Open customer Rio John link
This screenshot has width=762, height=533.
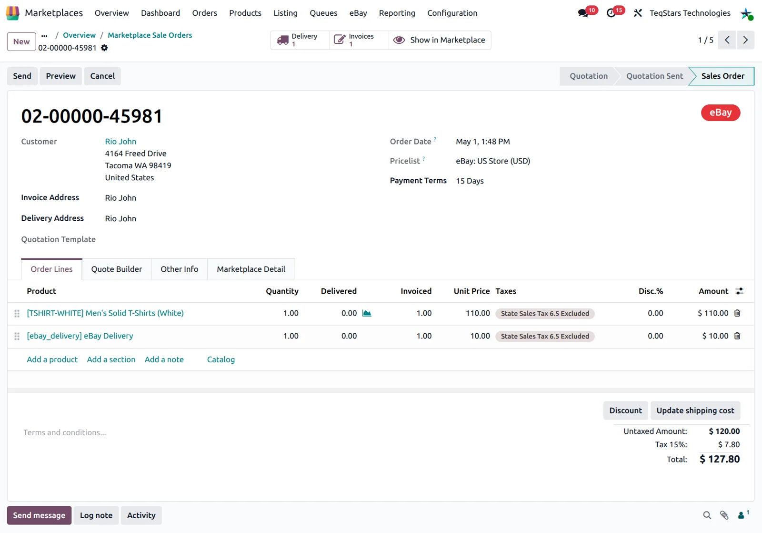click(x=120, y=142)
